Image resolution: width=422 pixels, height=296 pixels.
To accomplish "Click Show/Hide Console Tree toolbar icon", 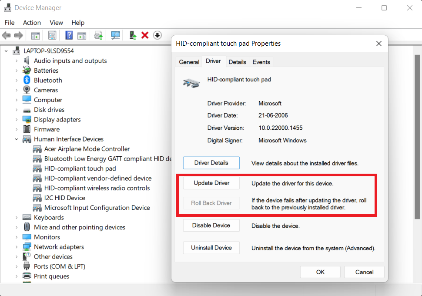I will pos(36,35).
